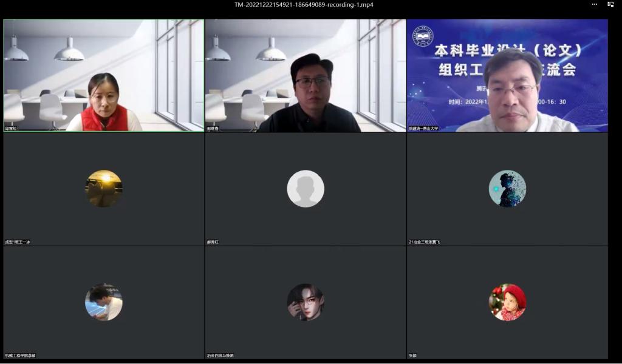
Task: Click the default gray silhouette avatar
Action: (306, 189)
